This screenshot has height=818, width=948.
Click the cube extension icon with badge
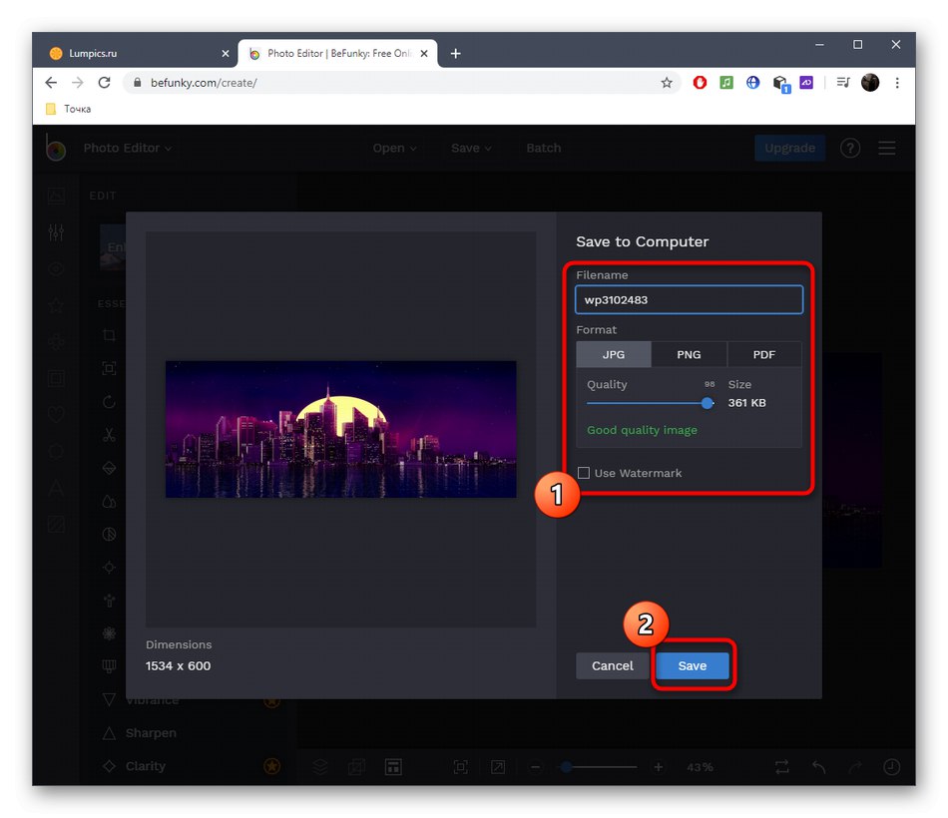[780, 84]
